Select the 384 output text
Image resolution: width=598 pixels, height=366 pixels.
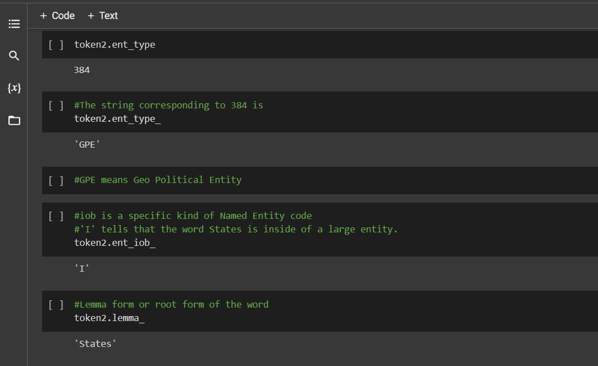click(x=81, y=70)
